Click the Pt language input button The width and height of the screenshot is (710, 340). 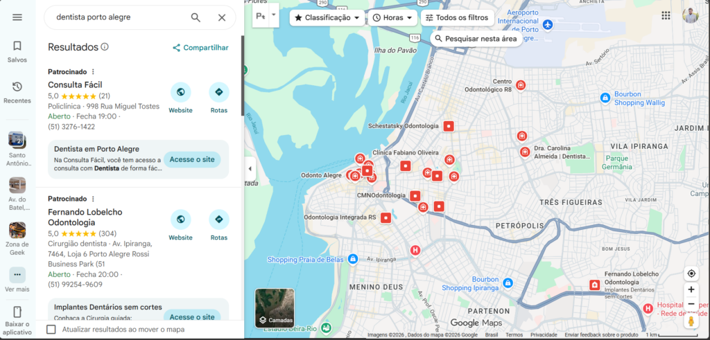point(261,16)
